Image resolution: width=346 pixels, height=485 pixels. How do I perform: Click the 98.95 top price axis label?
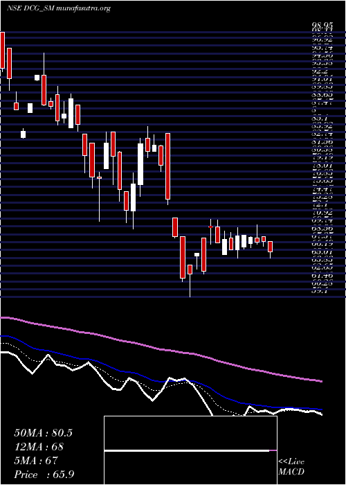(x=322, y=25)
